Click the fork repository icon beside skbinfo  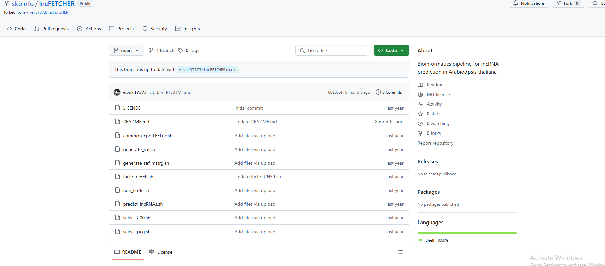point(7,3)
